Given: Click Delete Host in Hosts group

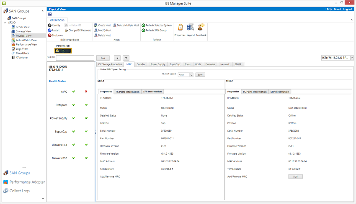Looking at the screenshot, I should point(103,36).
